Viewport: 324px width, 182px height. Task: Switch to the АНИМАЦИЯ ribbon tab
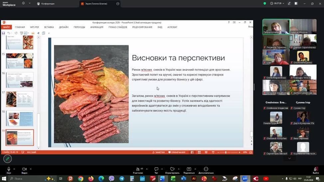[96, 27]
